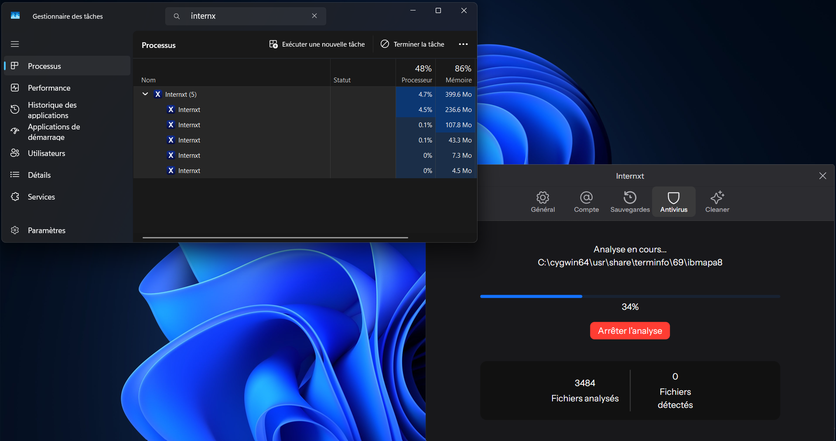Open Performance page in sidebar

tap(67, 88)
